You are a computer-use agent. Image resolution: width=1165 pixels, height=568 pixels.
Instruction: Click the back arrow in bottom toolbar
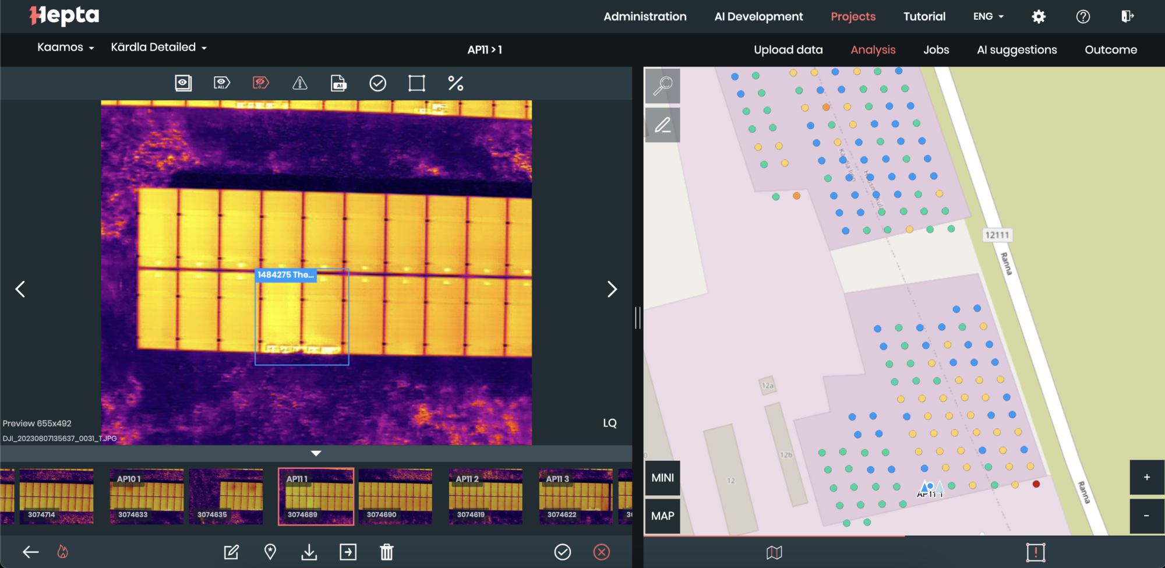[x=31, y=552]
